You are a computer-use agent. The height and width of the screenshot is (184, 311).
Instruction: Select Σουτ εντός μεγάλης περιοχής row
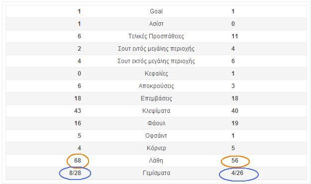click(x=156, y=49)
